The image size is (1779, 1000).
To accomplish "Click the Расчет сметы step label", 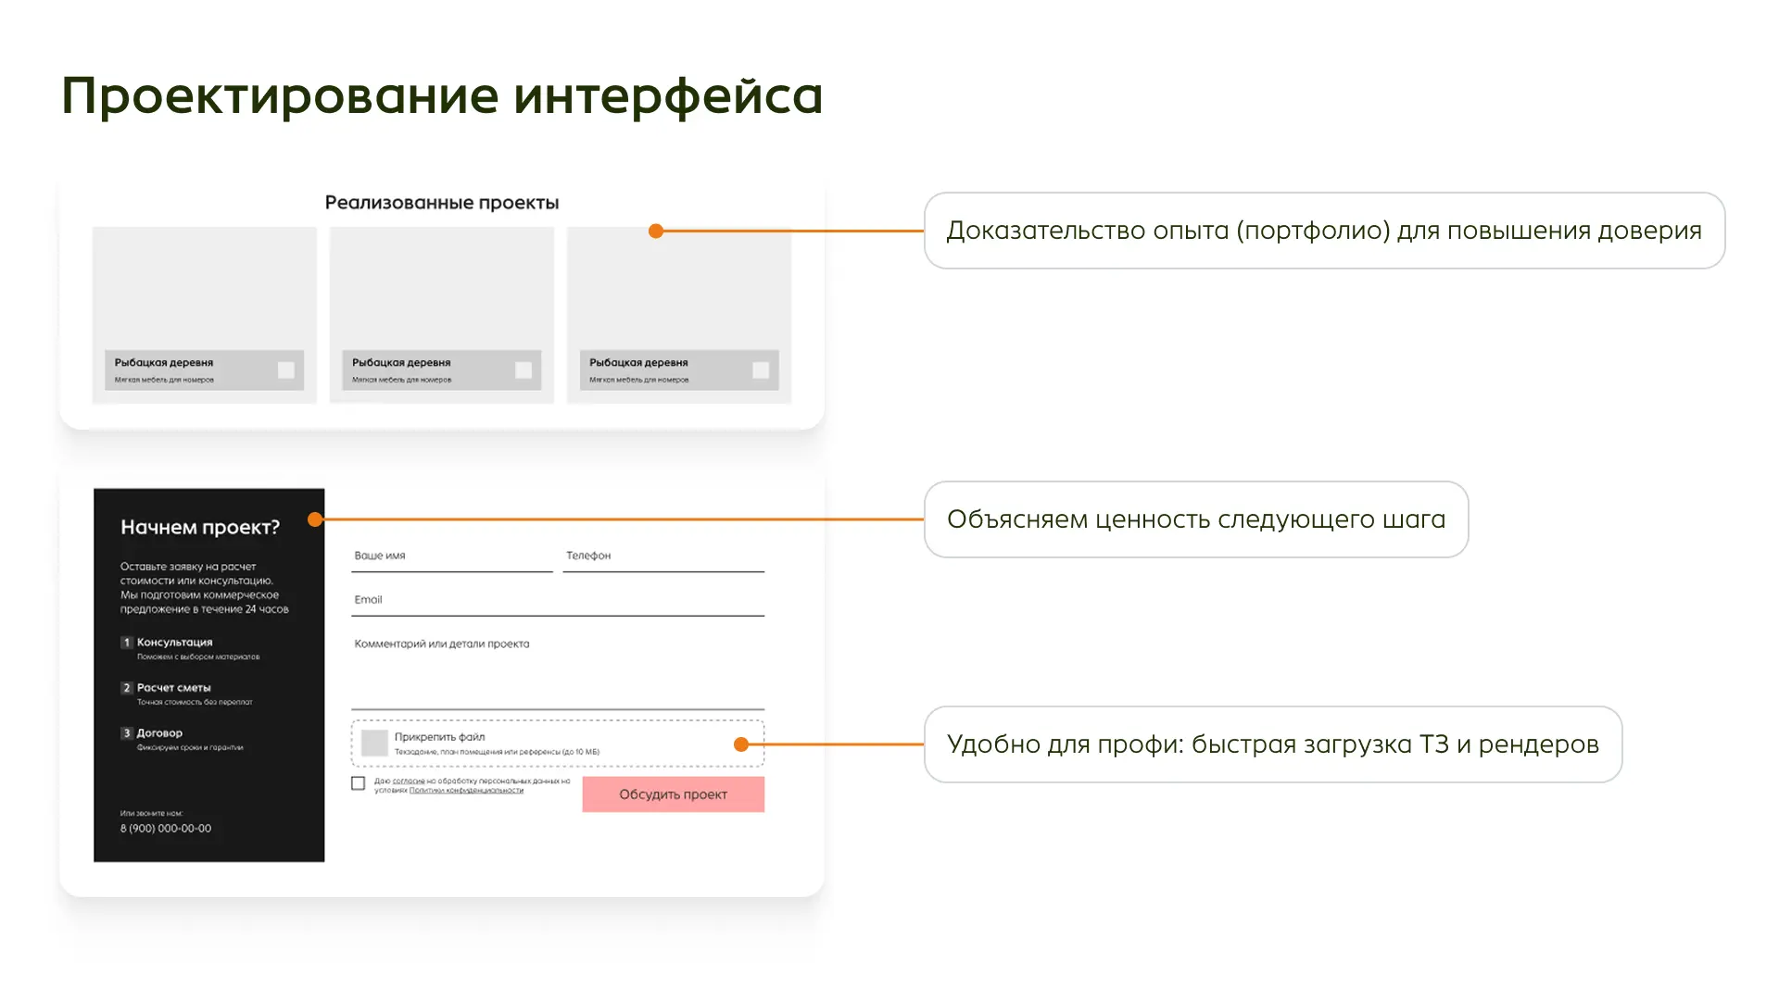I will 174,688.
